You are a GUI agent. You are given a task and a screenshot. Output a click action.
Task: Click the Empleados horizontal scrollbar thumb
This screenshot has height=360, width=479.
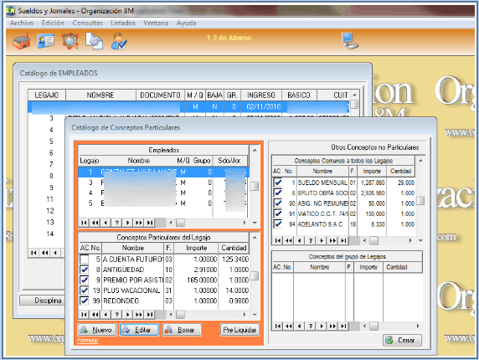pos(181,223)
